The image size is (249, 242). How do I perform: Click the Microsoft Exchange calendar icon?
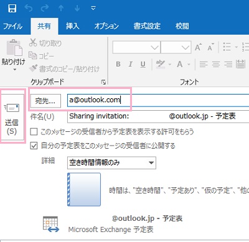(51, 224)
